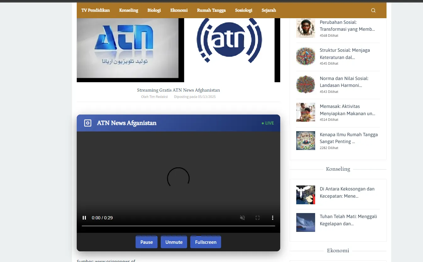Open Struktur Sosial article link
The image size is (423, 262).
[x=345, y=54]
